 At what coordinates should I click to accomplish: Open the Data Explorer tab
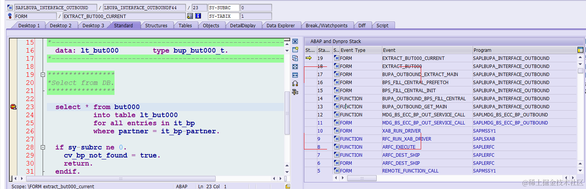click(x=281, y=25)
